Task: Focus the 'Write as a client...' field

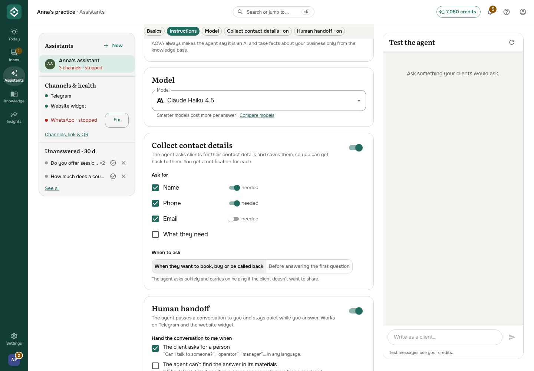Action: 445,337
